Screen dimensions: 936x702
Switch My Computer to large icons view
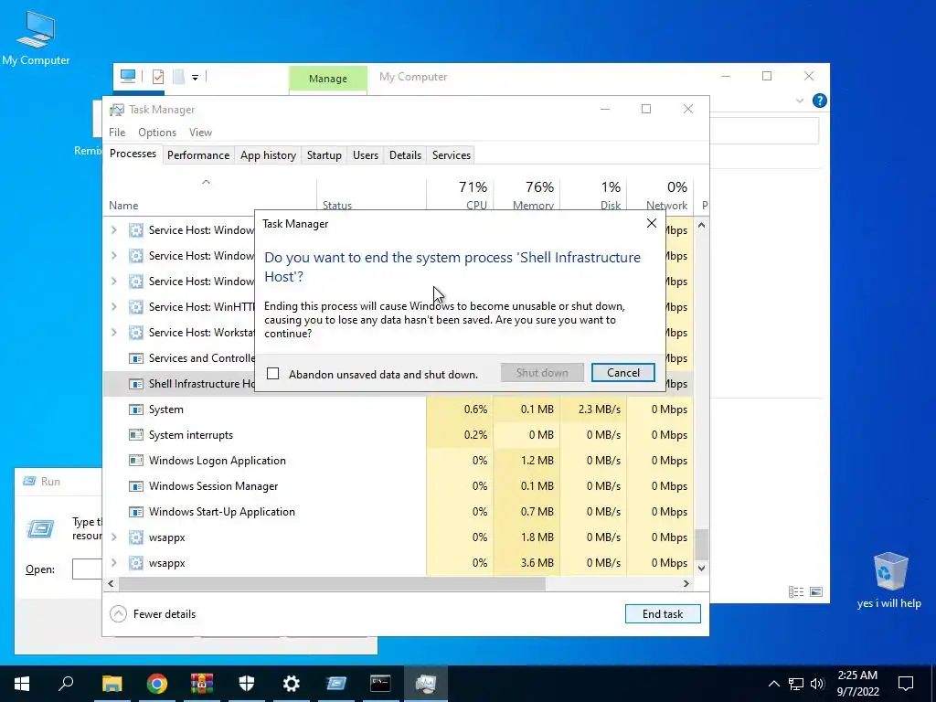[816, 591]
